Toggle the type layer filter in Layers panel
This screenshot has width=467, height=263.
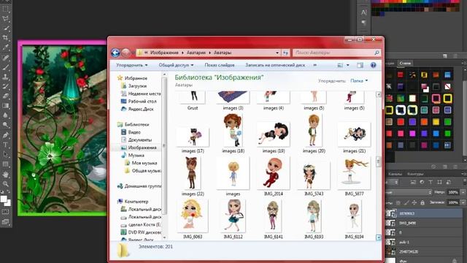(431, 182)
